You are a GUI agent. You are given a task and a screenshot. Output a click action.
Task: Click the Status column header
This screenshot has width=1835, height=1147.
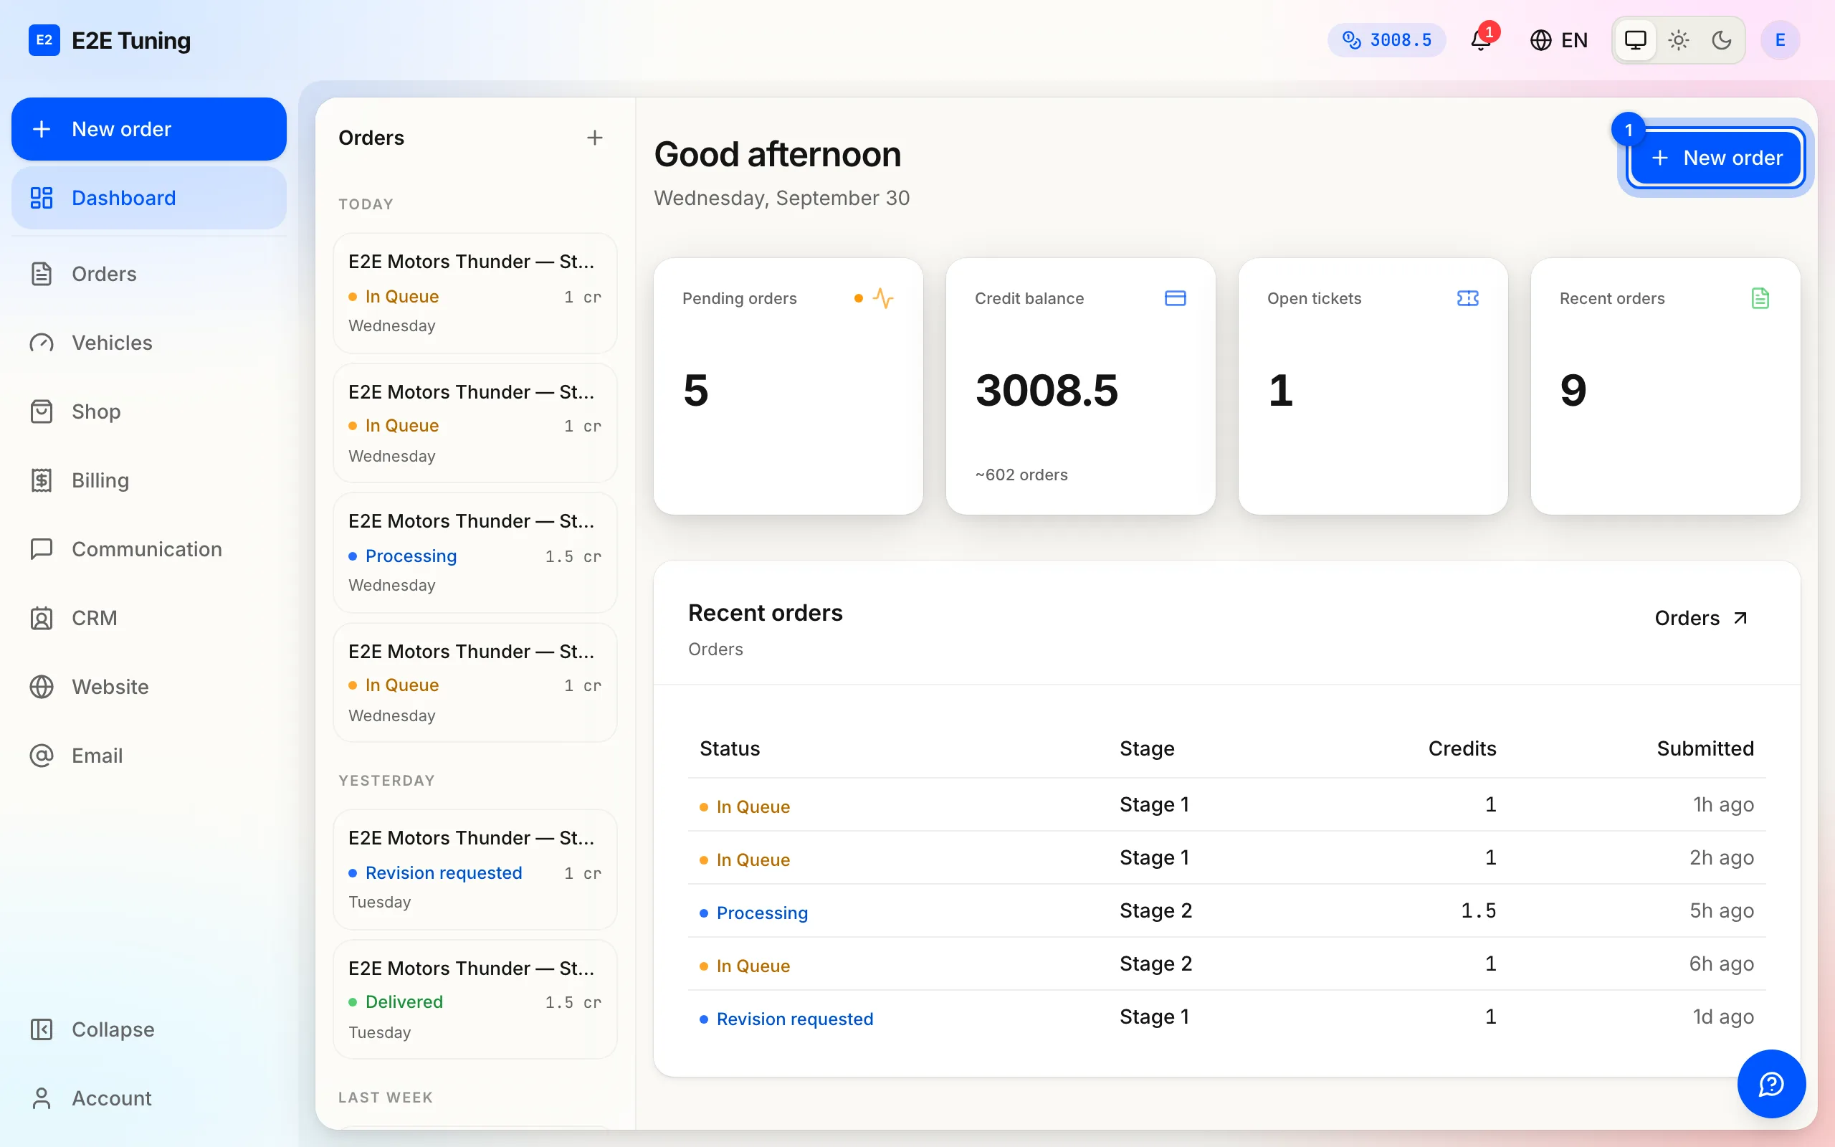(x=730, y=748)
